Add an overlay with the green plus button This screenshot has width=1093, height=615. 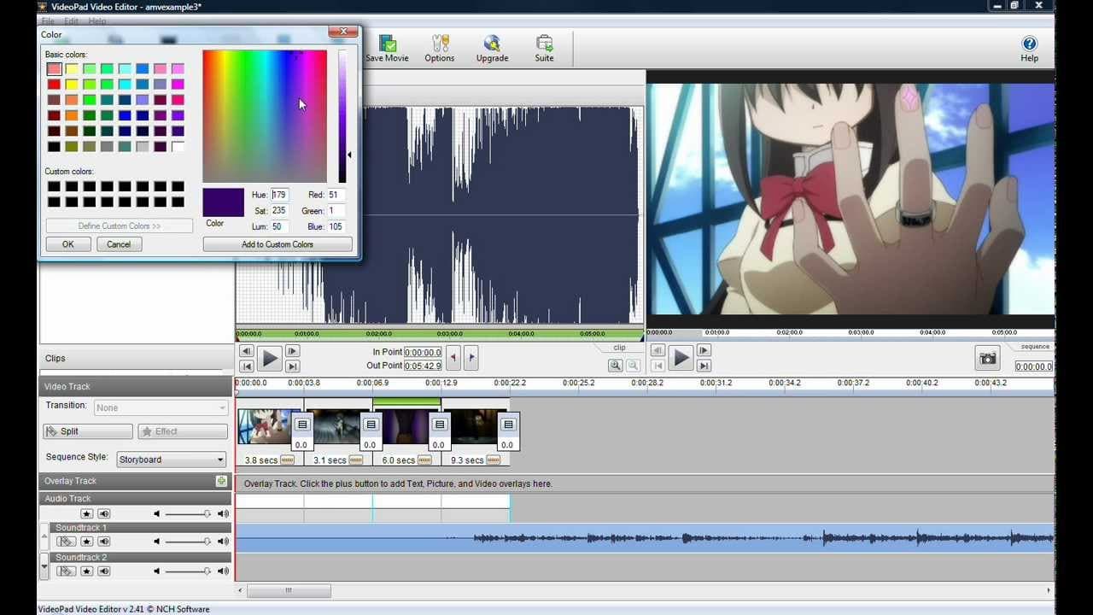coord(221,481)
